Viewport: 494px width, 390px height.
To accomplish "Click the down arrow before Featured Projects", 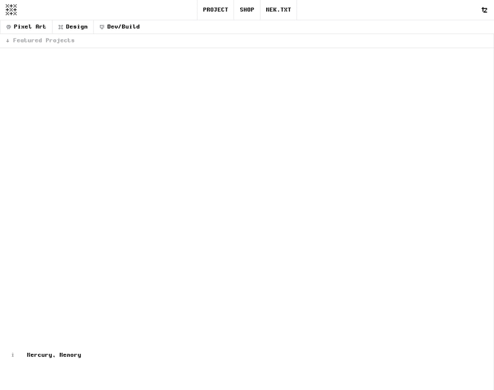I will tap(7, 40).
